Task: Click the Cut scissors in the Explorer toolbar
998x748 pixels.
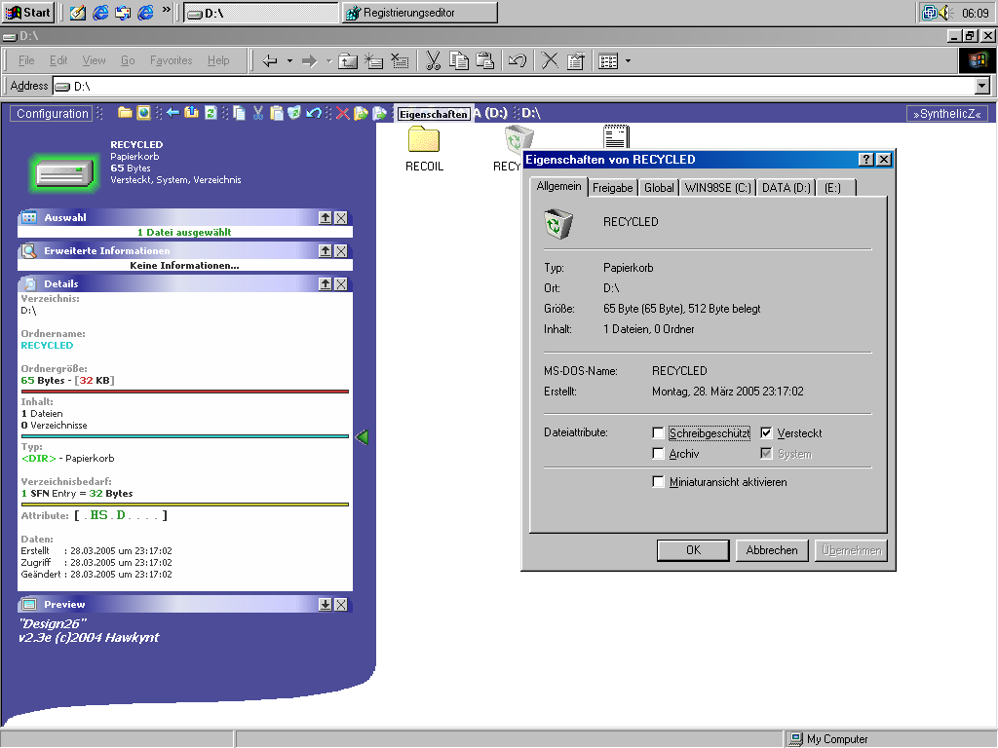Action: (x=433, y=61)
